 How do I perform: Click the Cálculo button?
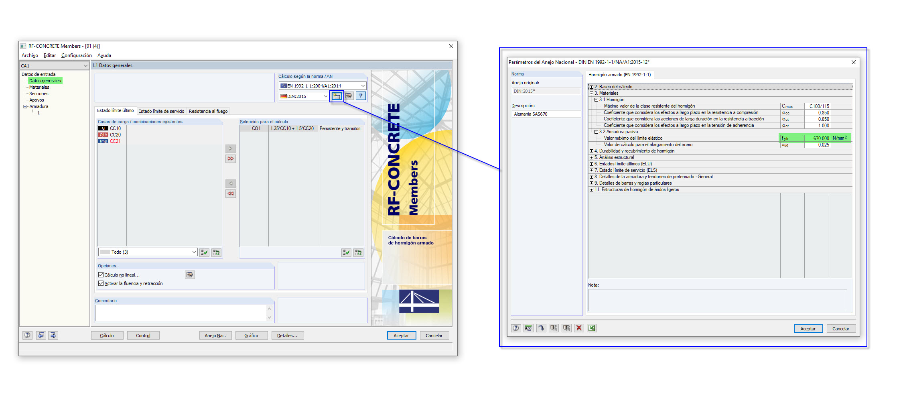click(x=107, y=336)
